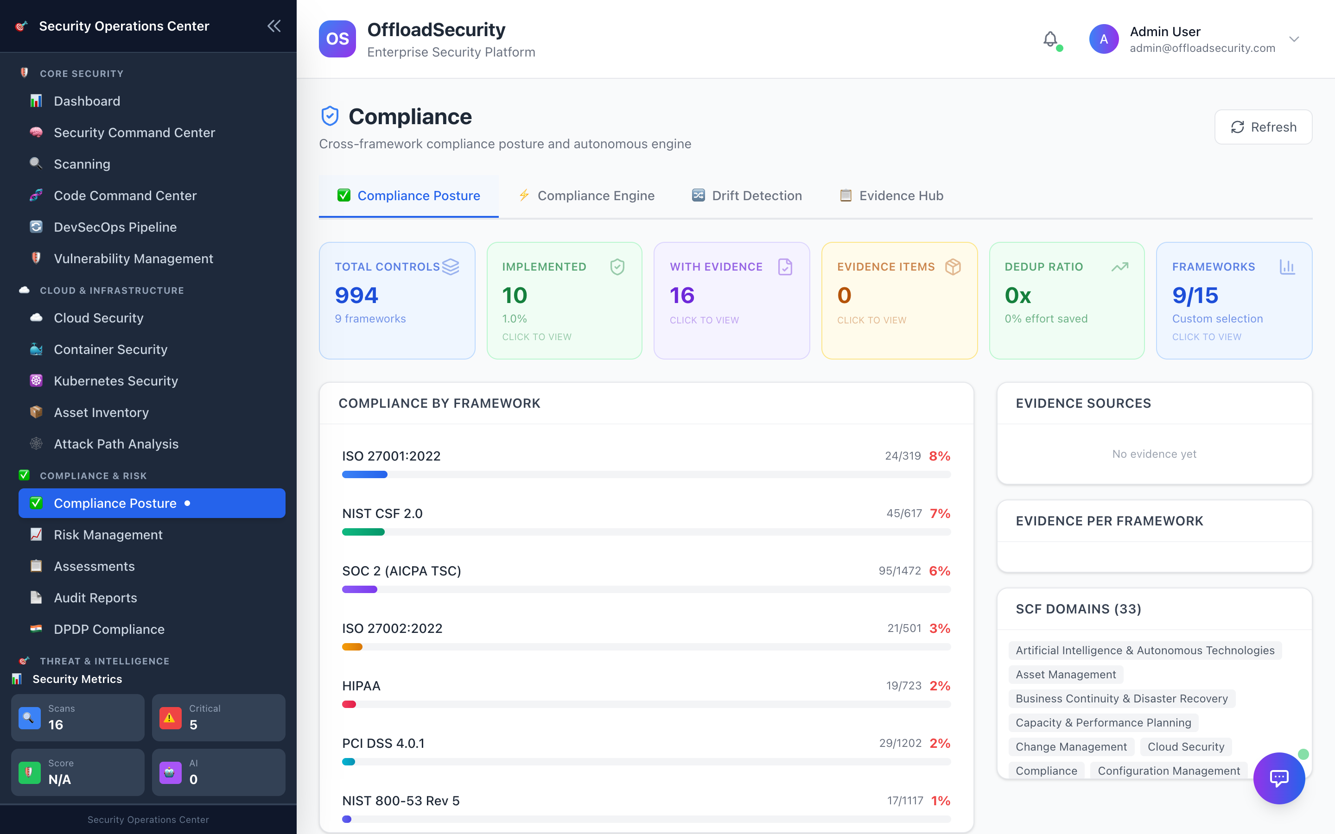Click the Risk Management chart icon
The width and height of the screenshot is (1335, 834).
[36, 535]
